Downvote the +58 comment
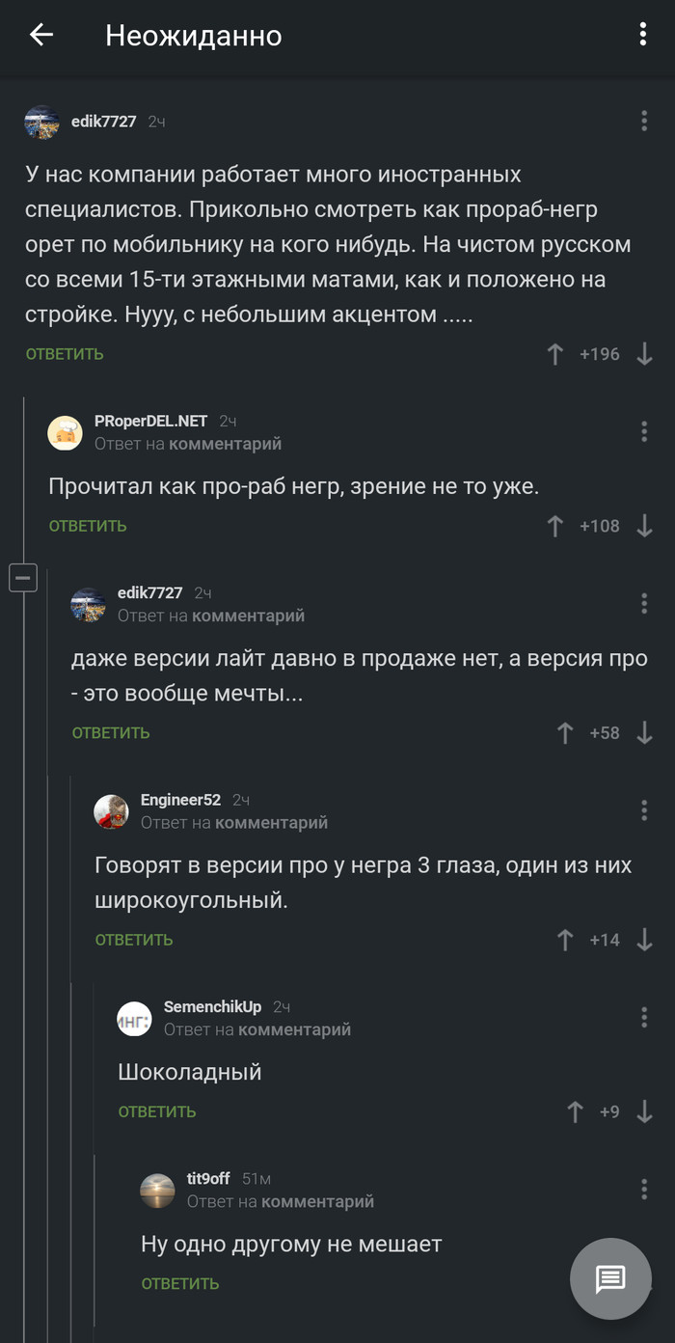This screenshot has width=675, height=1343. (644, 733)
